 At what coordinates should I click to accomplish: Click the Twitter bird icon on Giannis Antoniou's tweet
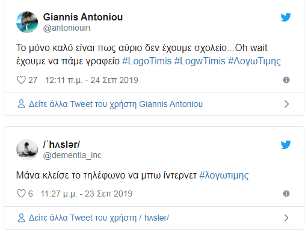click(286, 17)
